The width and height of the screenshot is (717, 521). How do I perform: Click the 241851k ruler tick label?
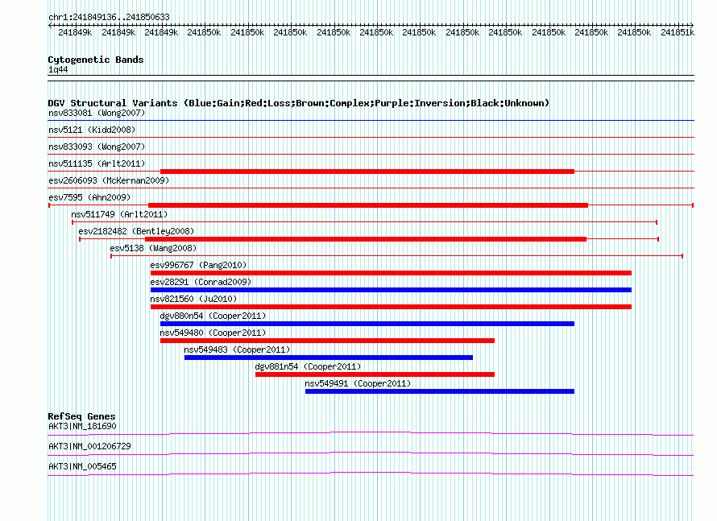click(x=678, y=32)
